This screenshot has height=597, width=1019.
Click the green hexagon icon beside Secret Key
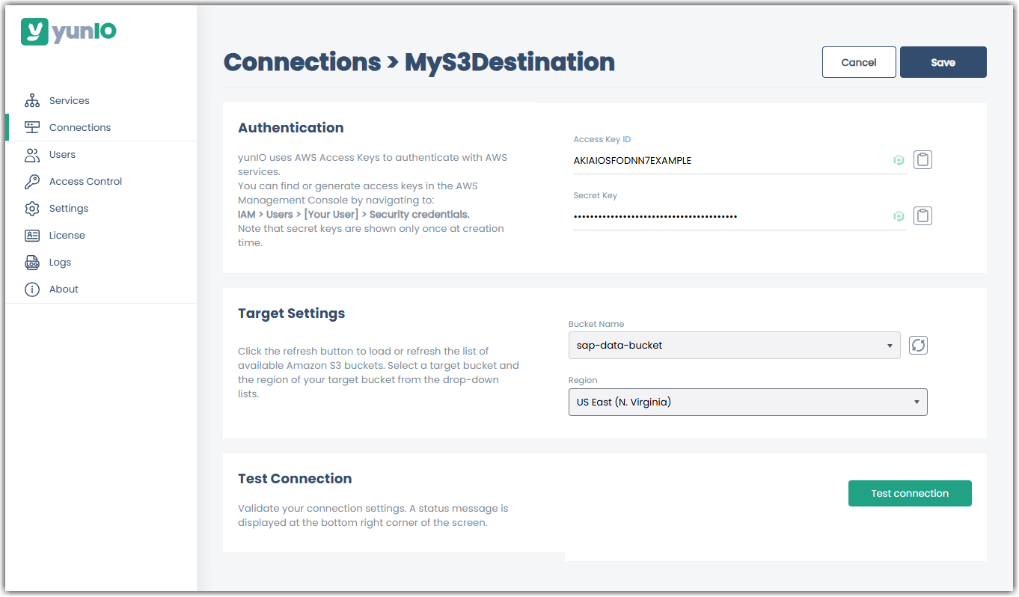coord(899,215)
